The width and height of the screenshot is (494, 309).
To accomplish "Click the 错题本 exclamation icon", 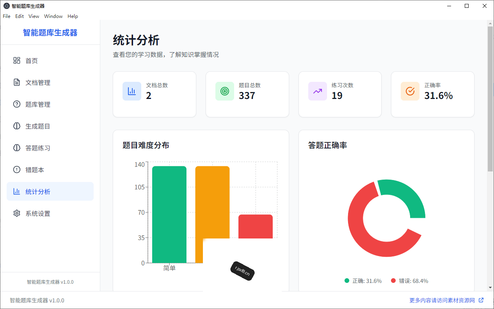I will (16, 170).
